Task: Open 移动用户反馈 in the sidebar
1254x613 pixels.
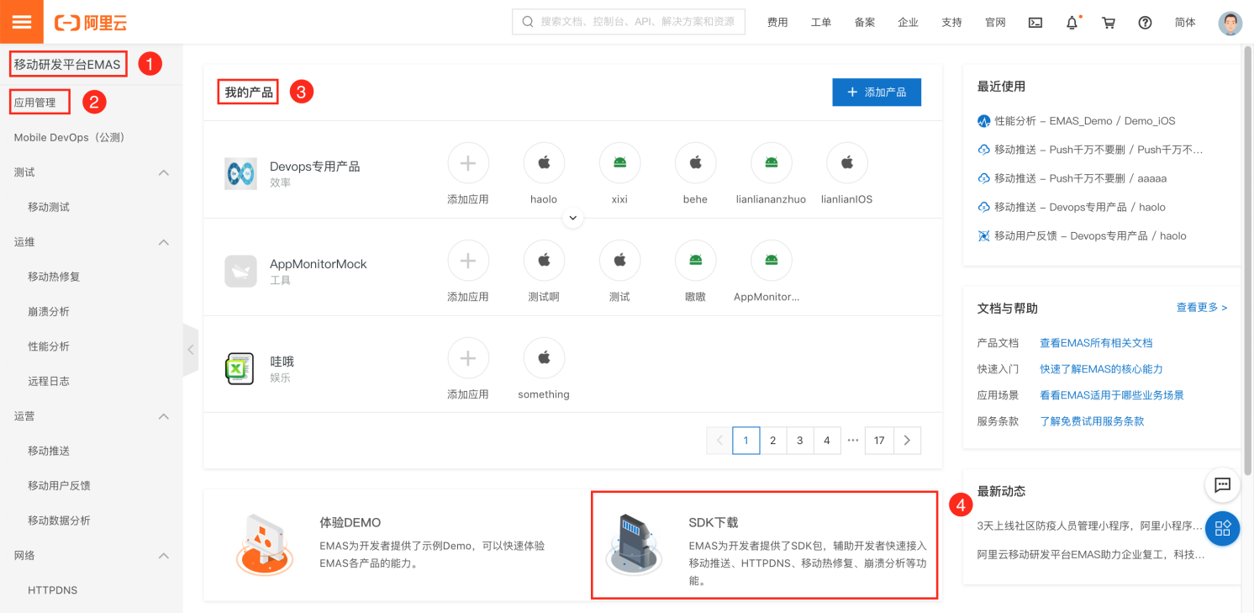Action: click(x=59, y=485)
